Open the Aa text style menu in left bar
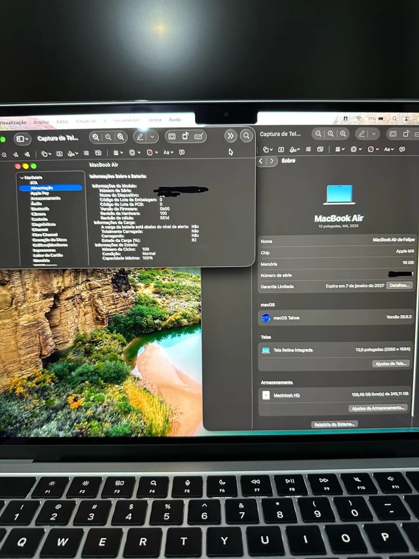Screen dimensions: 419x559 point(168,152)
